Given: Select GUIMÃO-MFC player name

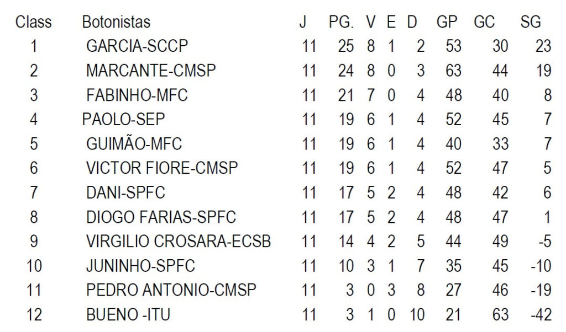Looking at the screenshot, I should (134, 144).
